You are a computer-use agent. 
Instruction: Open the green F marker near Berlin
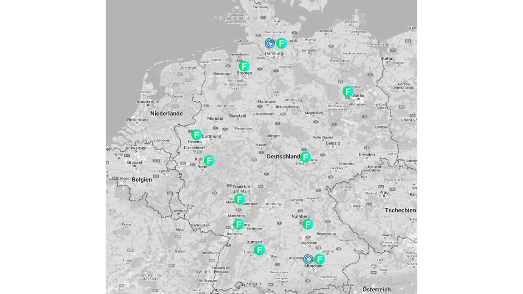click(348, 91)
